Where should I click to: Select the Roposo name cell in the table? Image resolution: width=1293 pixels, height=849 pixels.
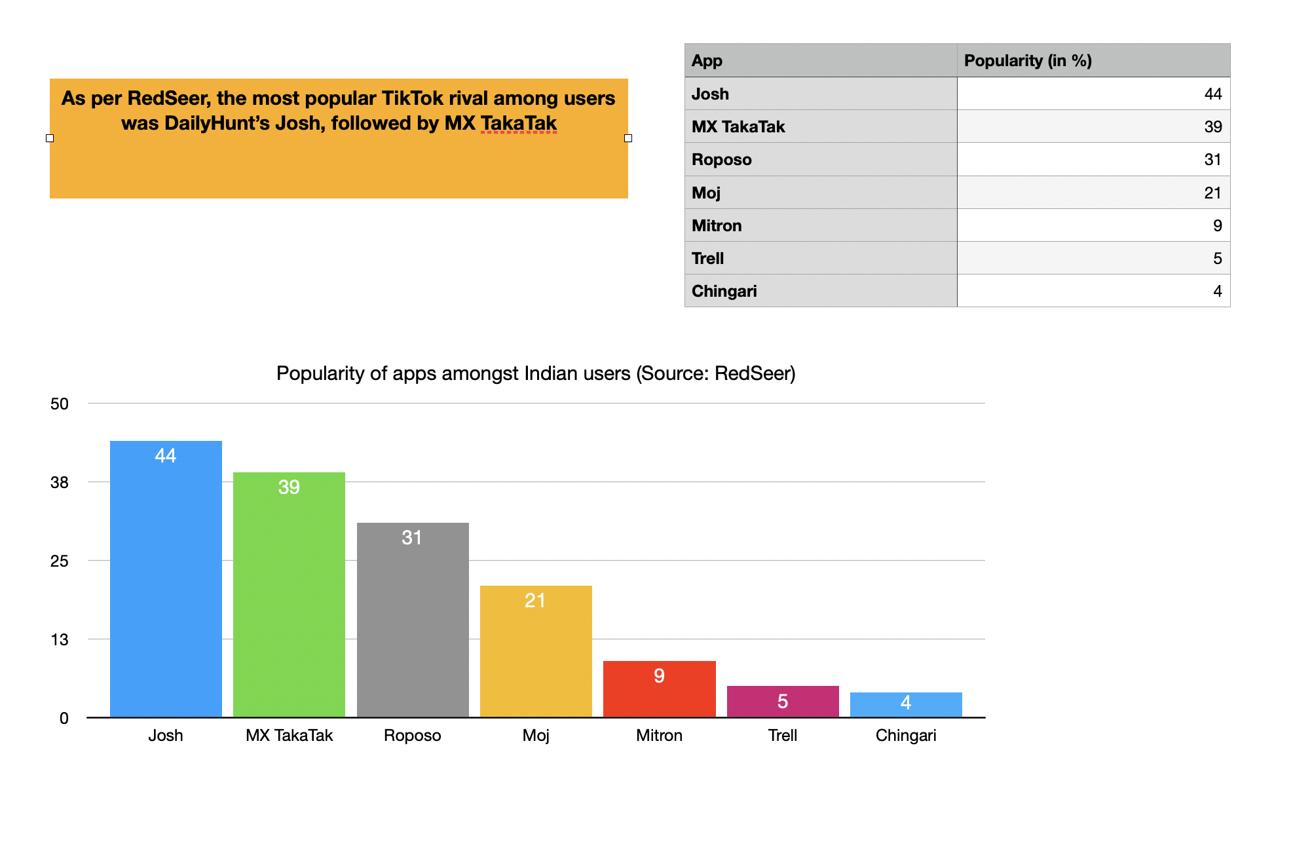(x=820, y=159)
